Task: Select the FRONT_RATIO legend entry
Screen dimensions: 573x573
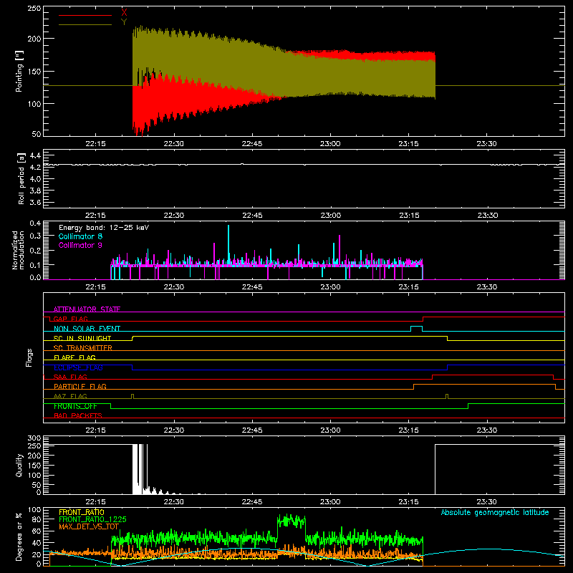Action: [82, 512]
